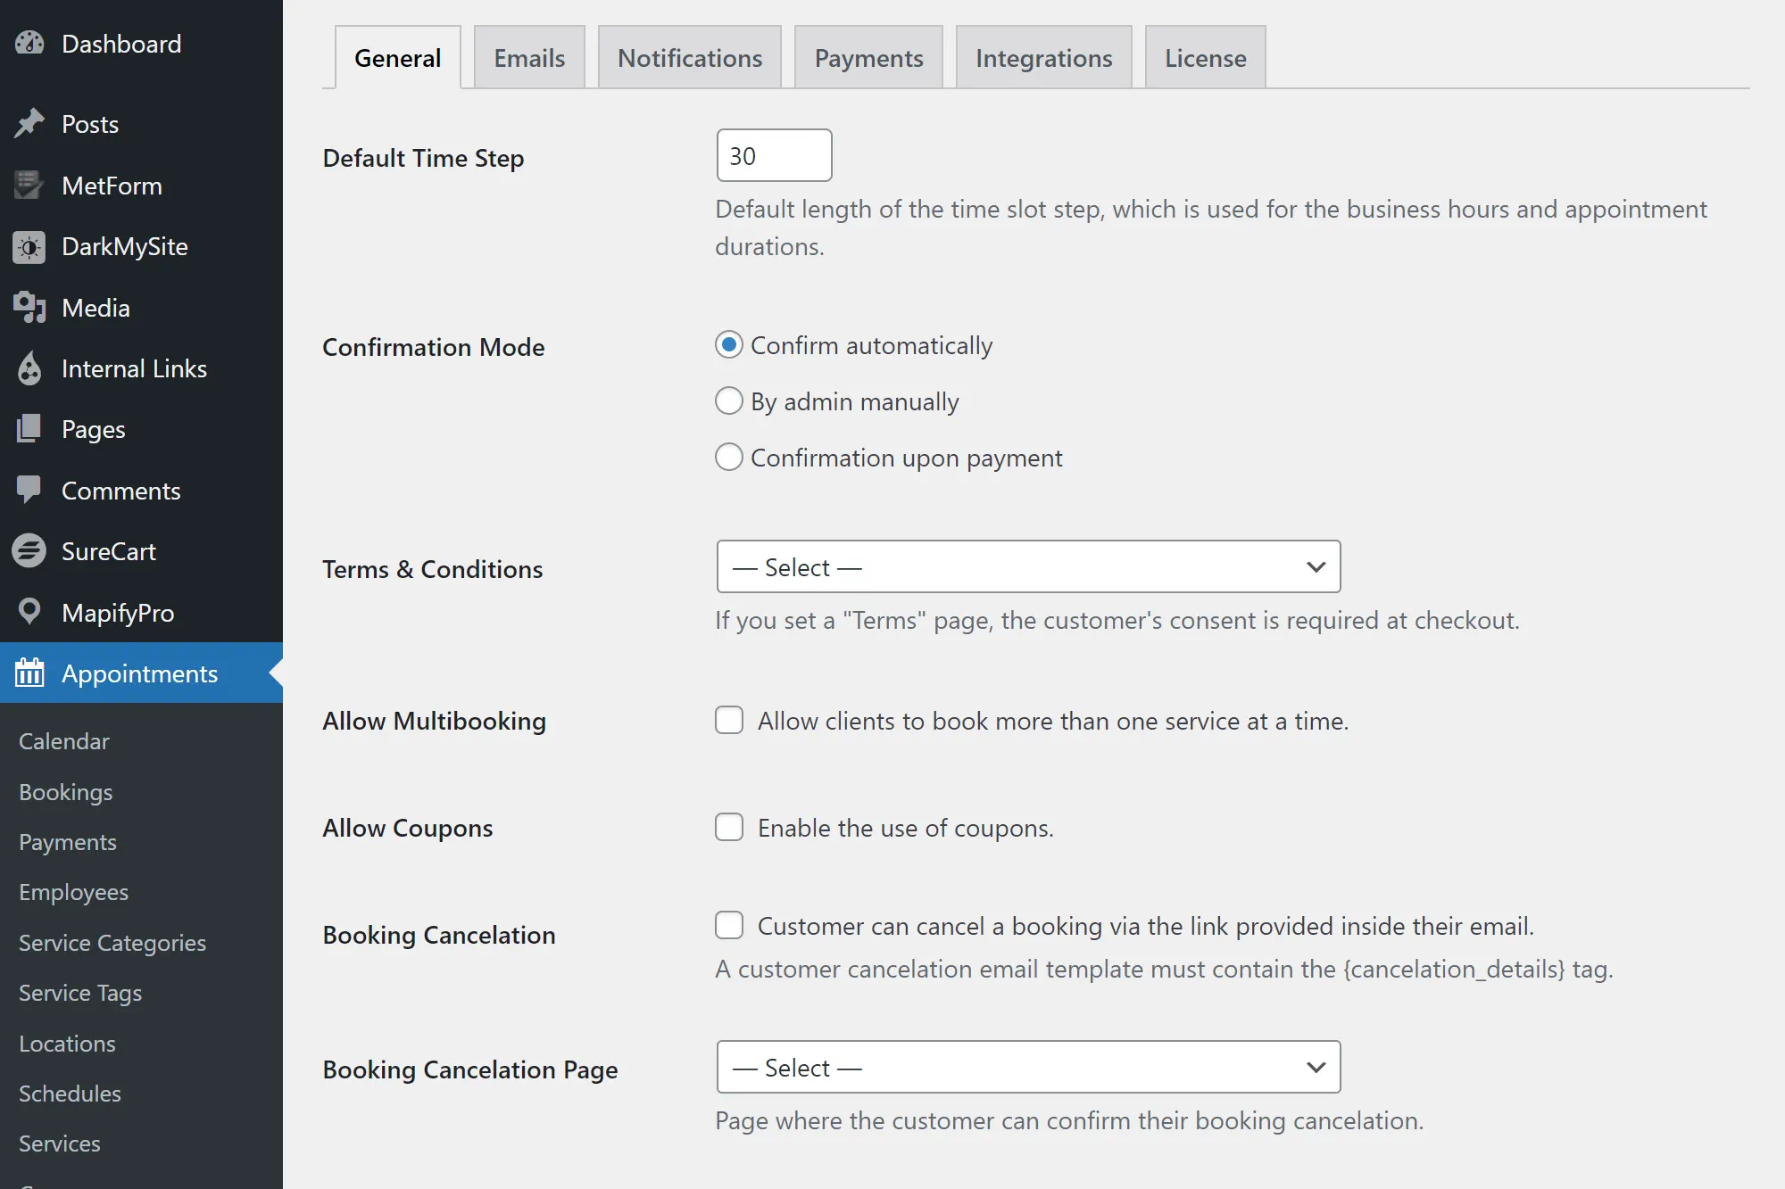Screen dimensions: 1785x1189
Task: Enable the Allow Multibooking checkbox
Action: pyautogui.click(x=729, y=720)
